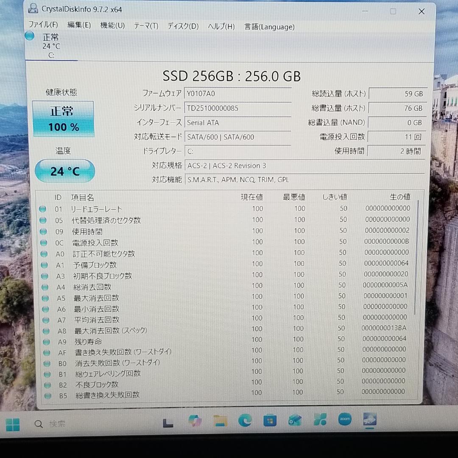
Task: Click the 項目名 column header
Action: pyautogui.click(x=82, y=198)
